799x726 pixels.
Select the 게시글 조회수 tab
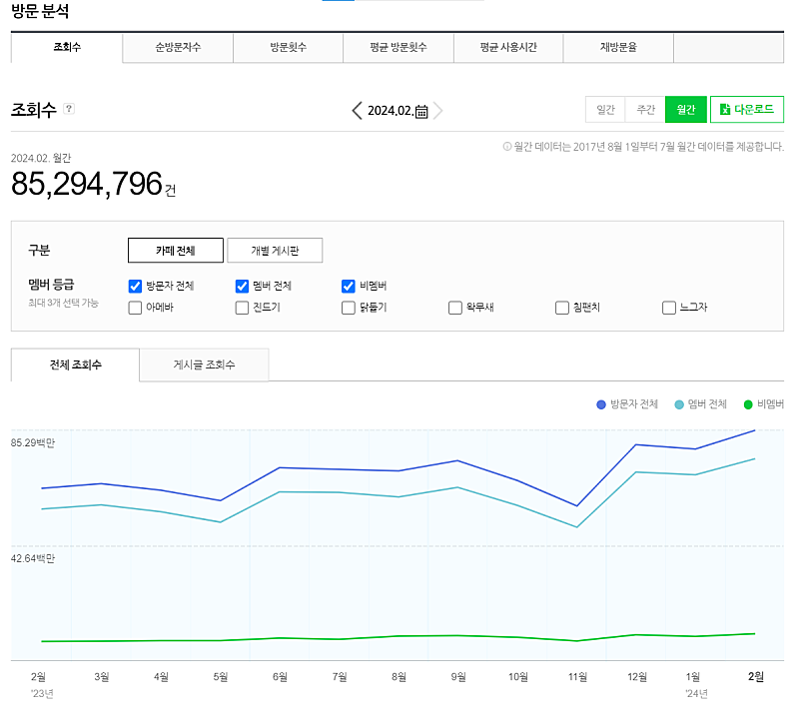click(204, 365)
